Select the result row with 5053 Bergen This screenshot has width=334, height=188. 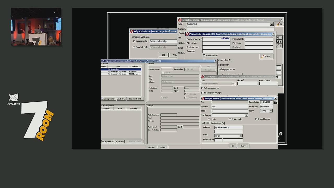[121, 74]
